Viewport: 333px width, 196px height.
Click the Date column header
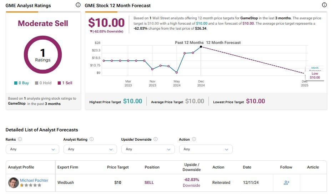(247, 167)
